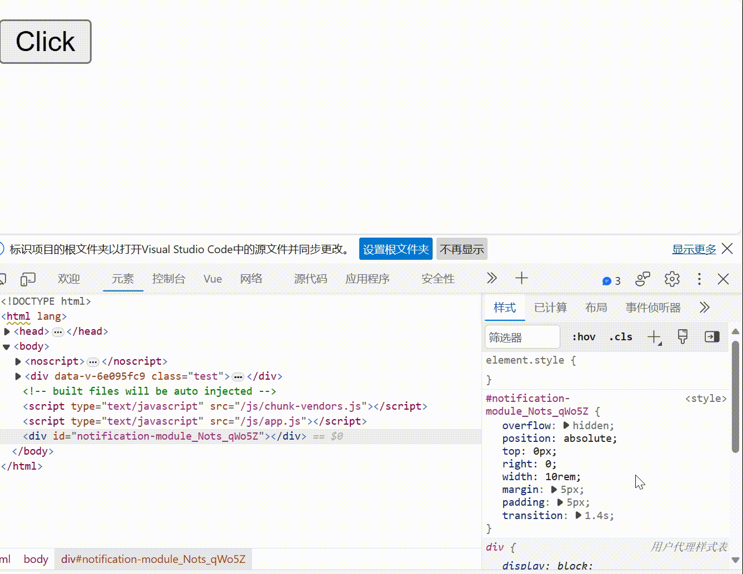The height and width of the screenshot is (574, 743).
Task: Select the <html lang> node
Action: [34, 316]
